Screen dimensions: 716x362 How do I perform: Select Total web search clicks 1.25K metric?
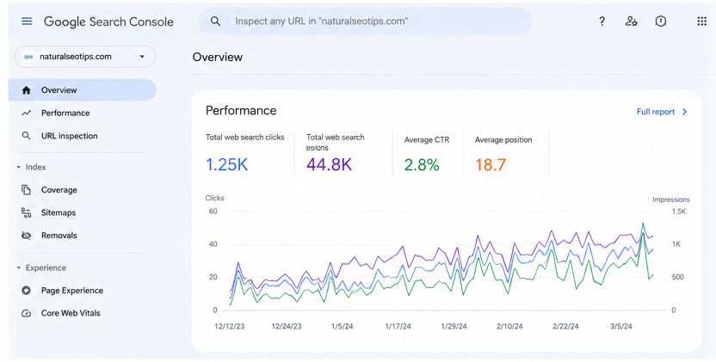245,154
